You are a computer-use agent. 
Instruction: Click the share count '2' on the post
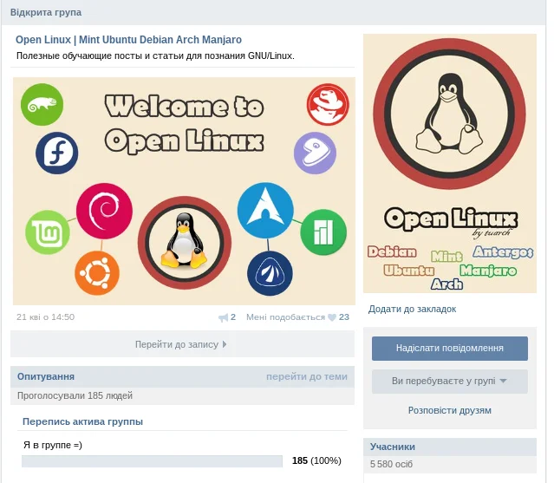(x=233, y=317)
